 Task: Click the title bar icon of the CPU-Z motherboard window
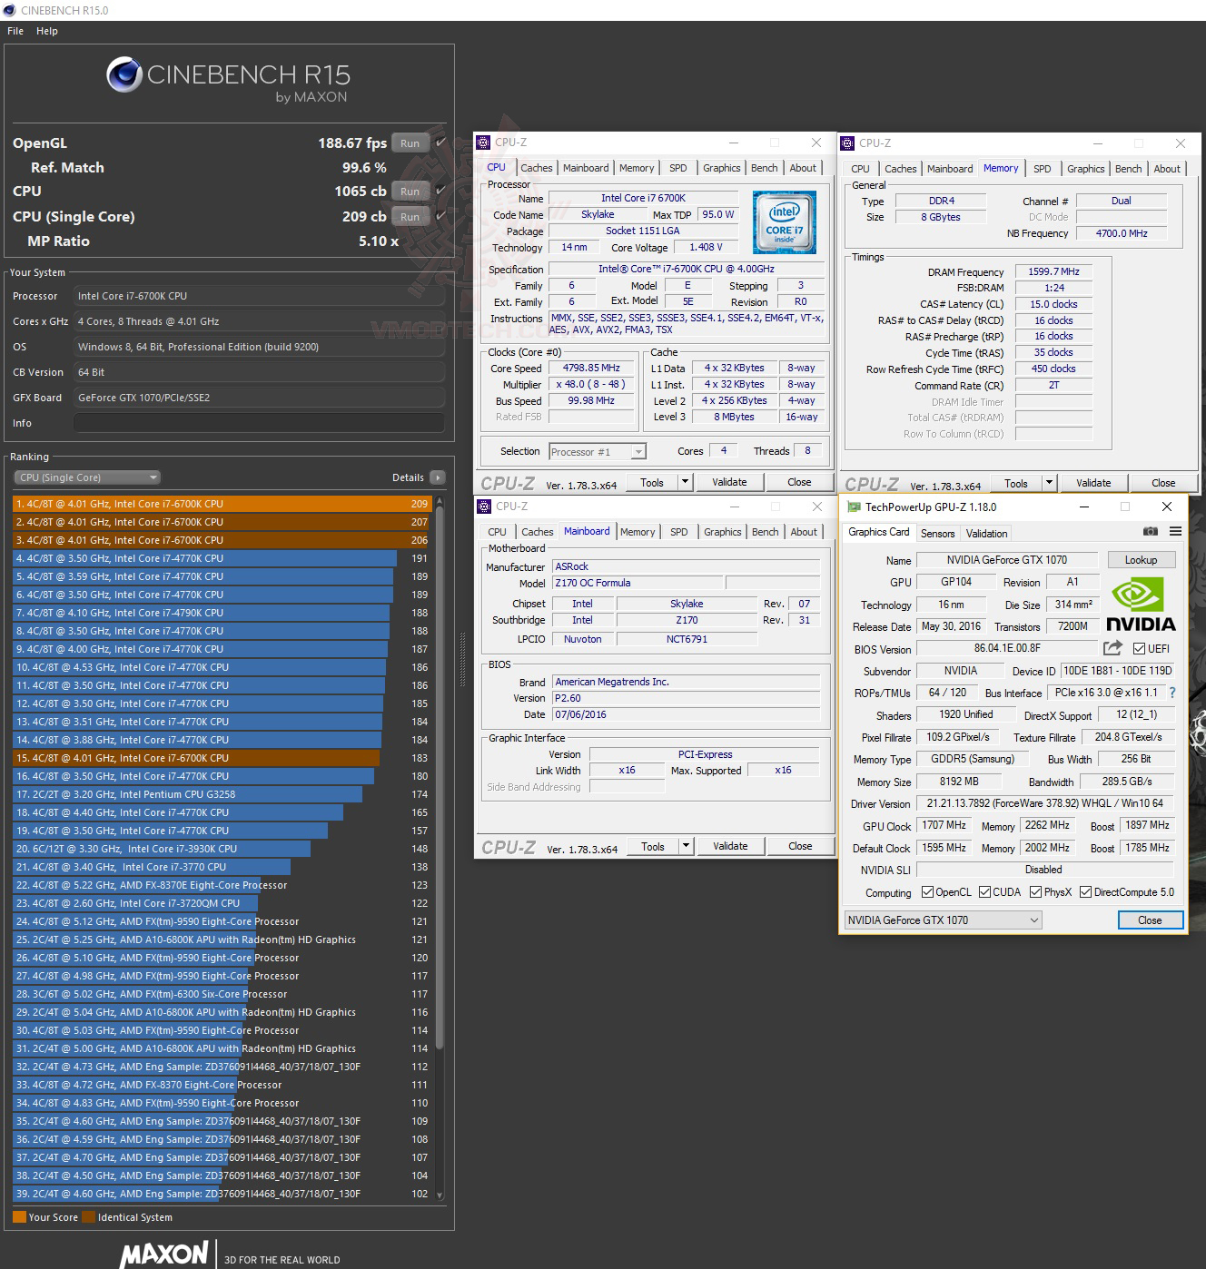(x=485, y=507)
